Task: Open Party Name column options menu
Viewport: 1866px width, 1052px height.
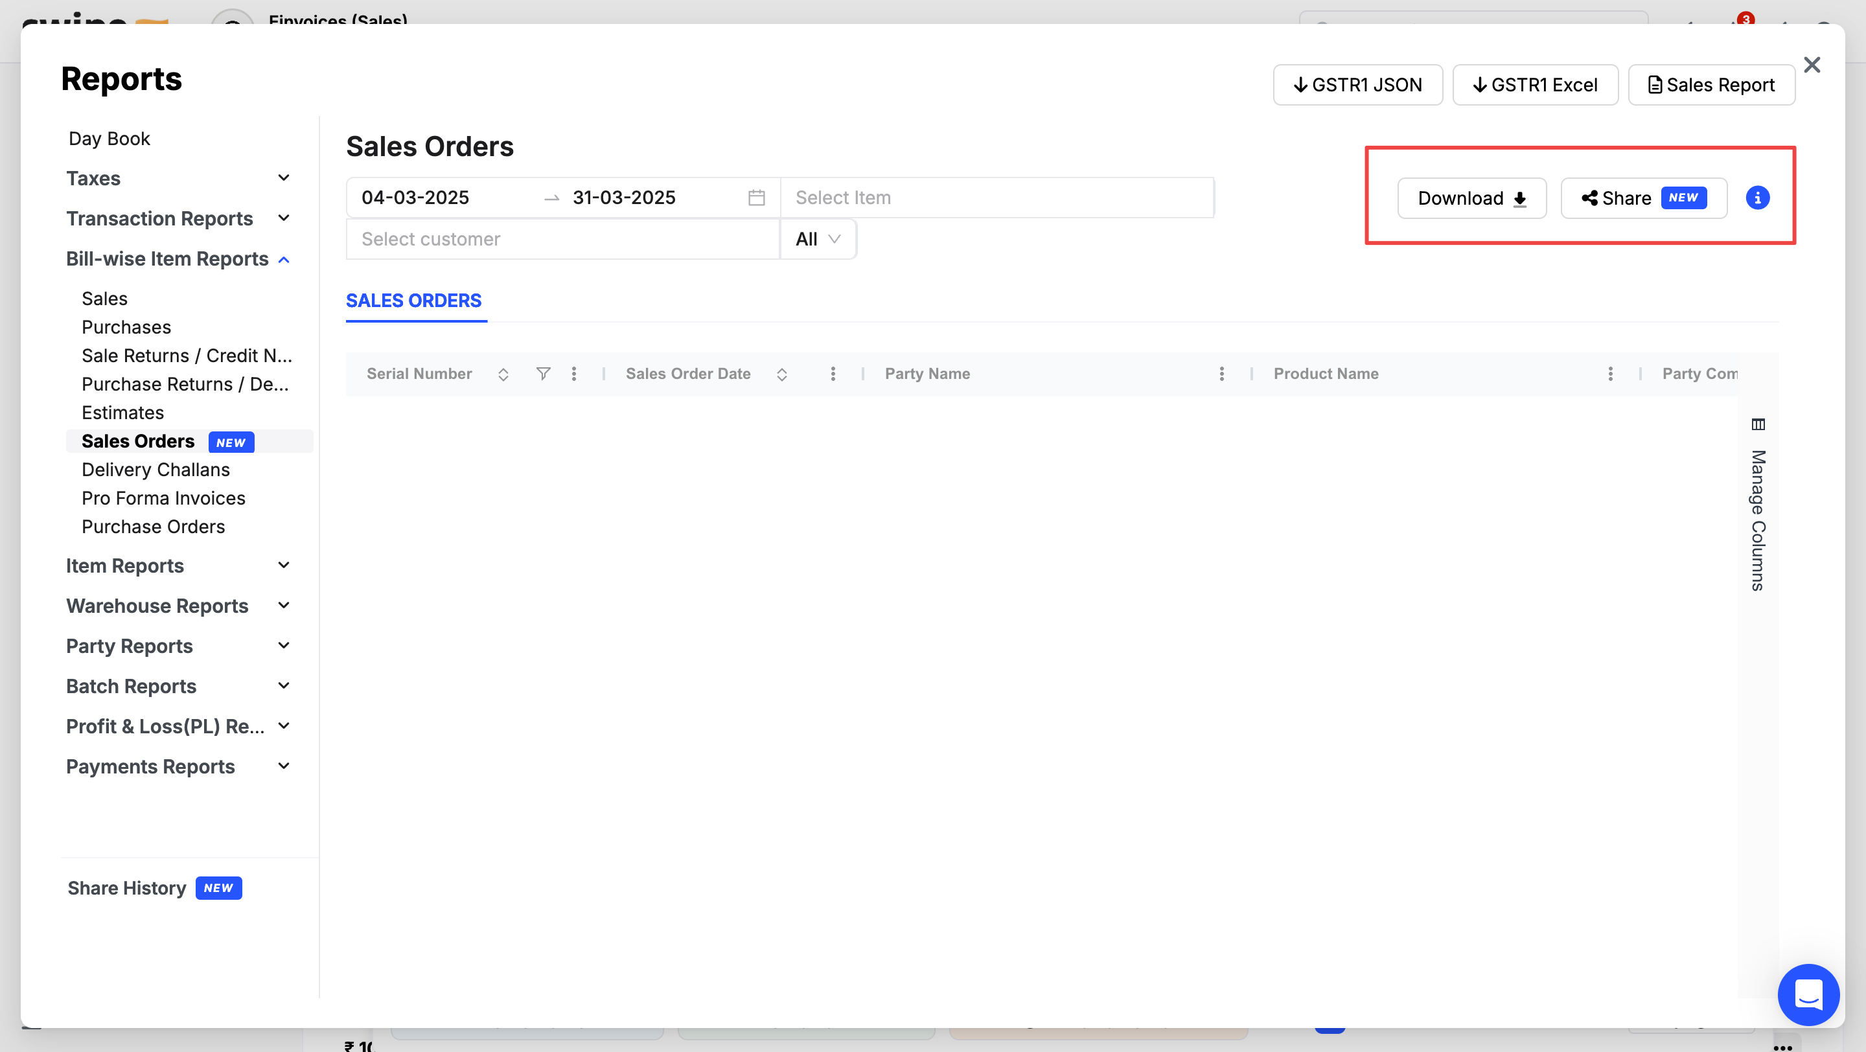Action: pyautogui.click(x=1221, y=374)
